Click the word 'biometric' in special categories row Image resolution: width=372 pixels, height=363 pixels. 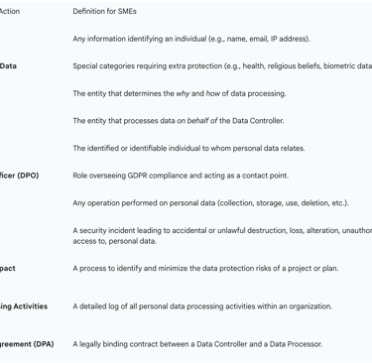pos(339,66)
